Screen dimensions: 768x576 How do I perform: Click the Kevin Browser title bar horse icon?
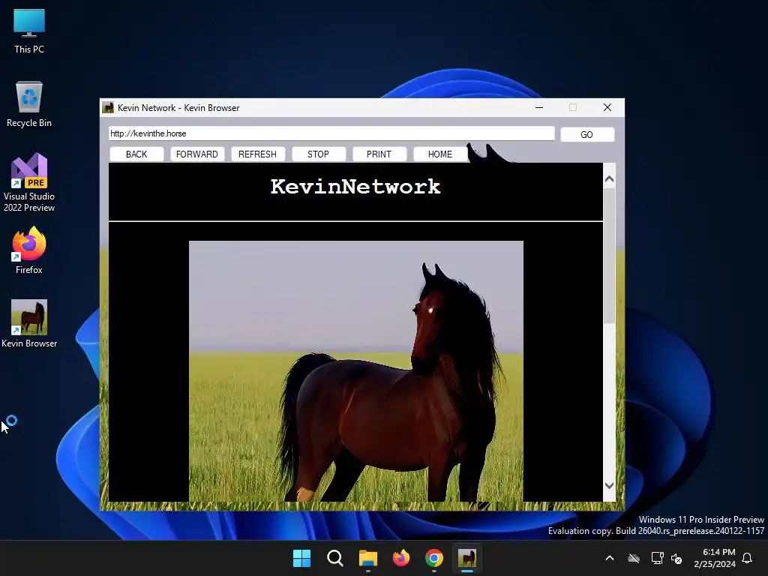[x=108, y=108]
